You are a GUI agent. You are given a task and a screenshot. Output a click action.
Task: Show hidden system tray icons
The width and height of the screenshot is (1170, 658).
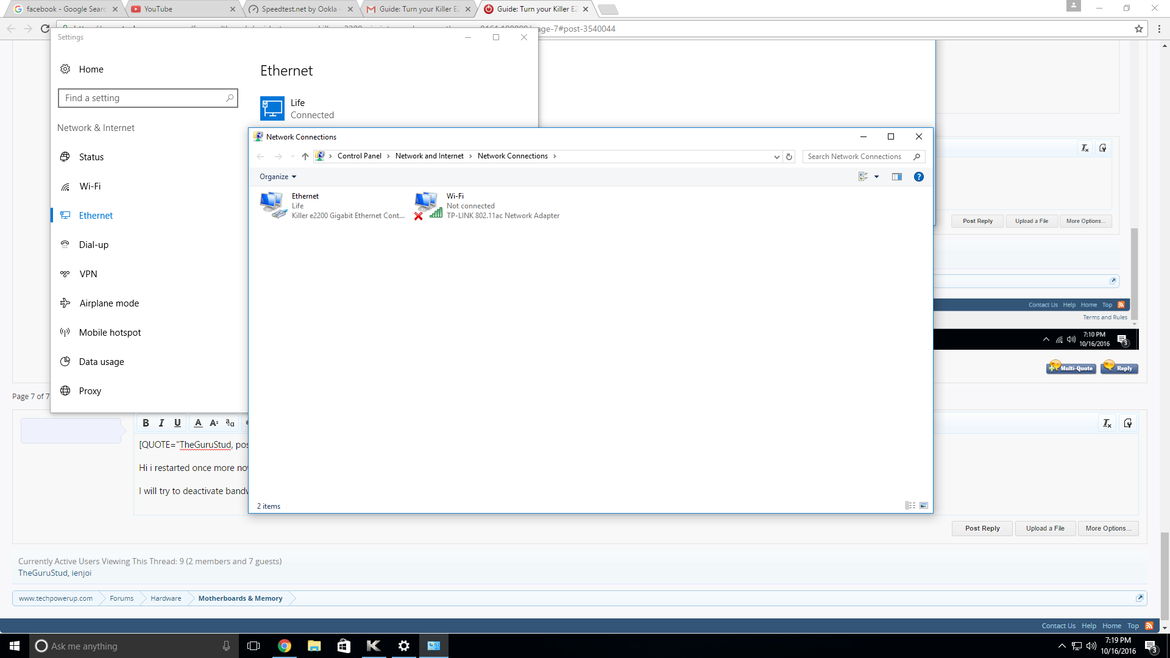1062,646
